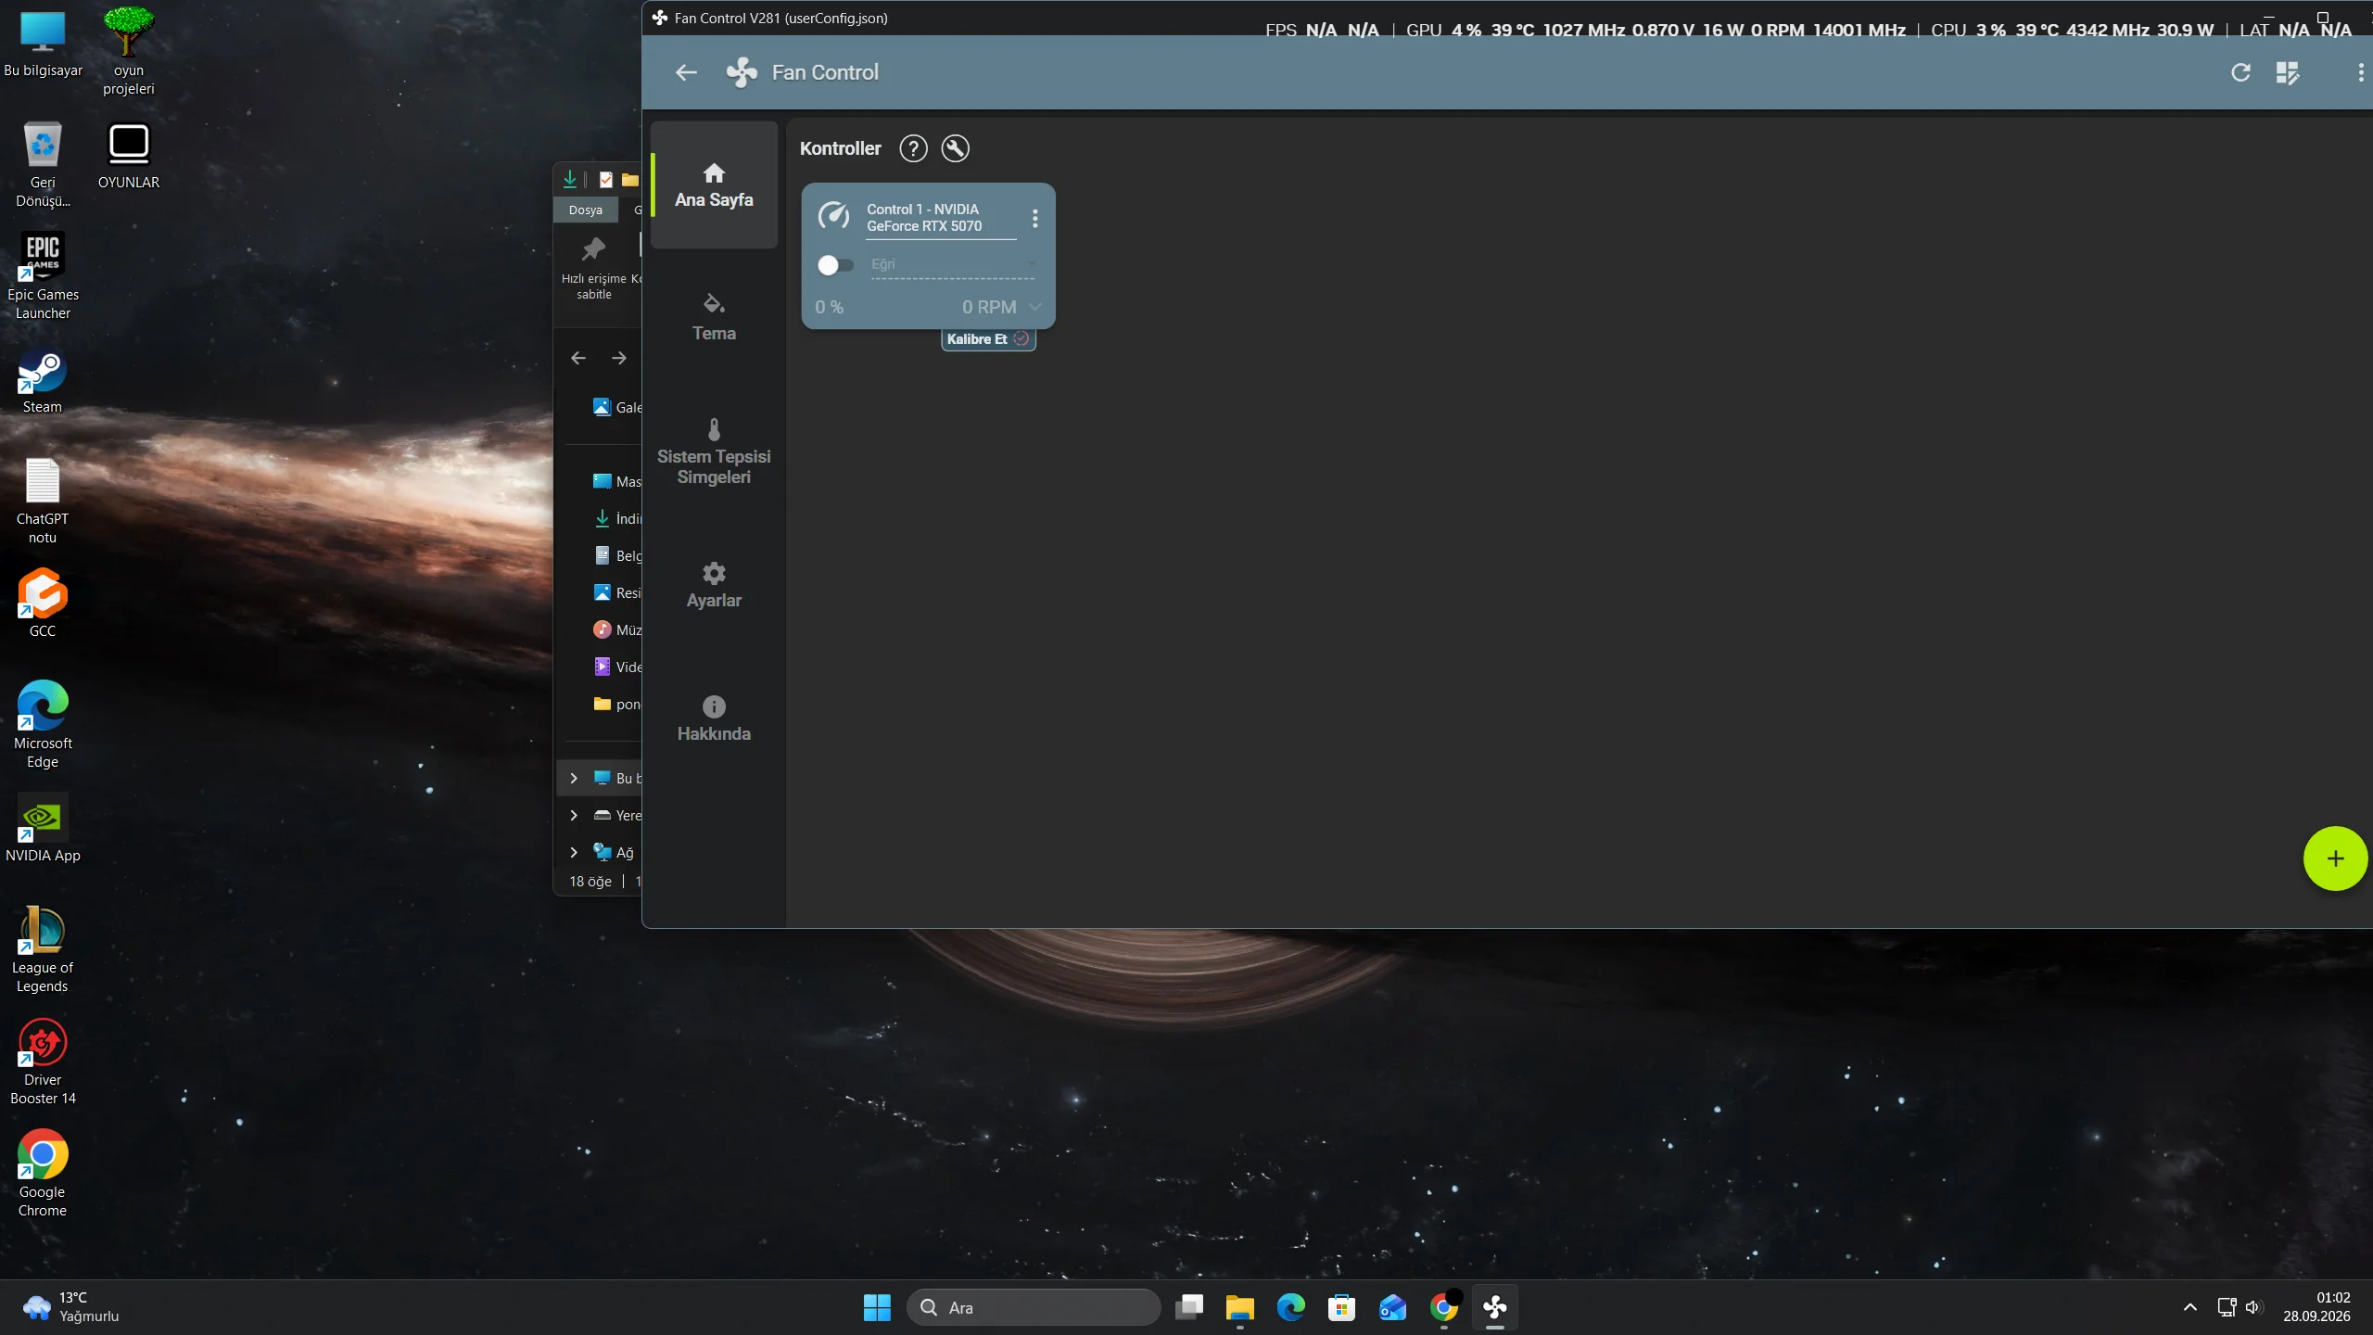Open the Steam desktop shortcut
The height and width of the screenshot is (1335, 2373).
(x=43, y=381)
